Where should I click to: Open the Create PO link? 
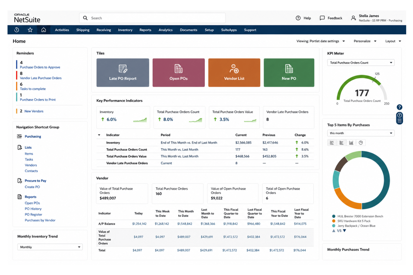tap(32, 187)
